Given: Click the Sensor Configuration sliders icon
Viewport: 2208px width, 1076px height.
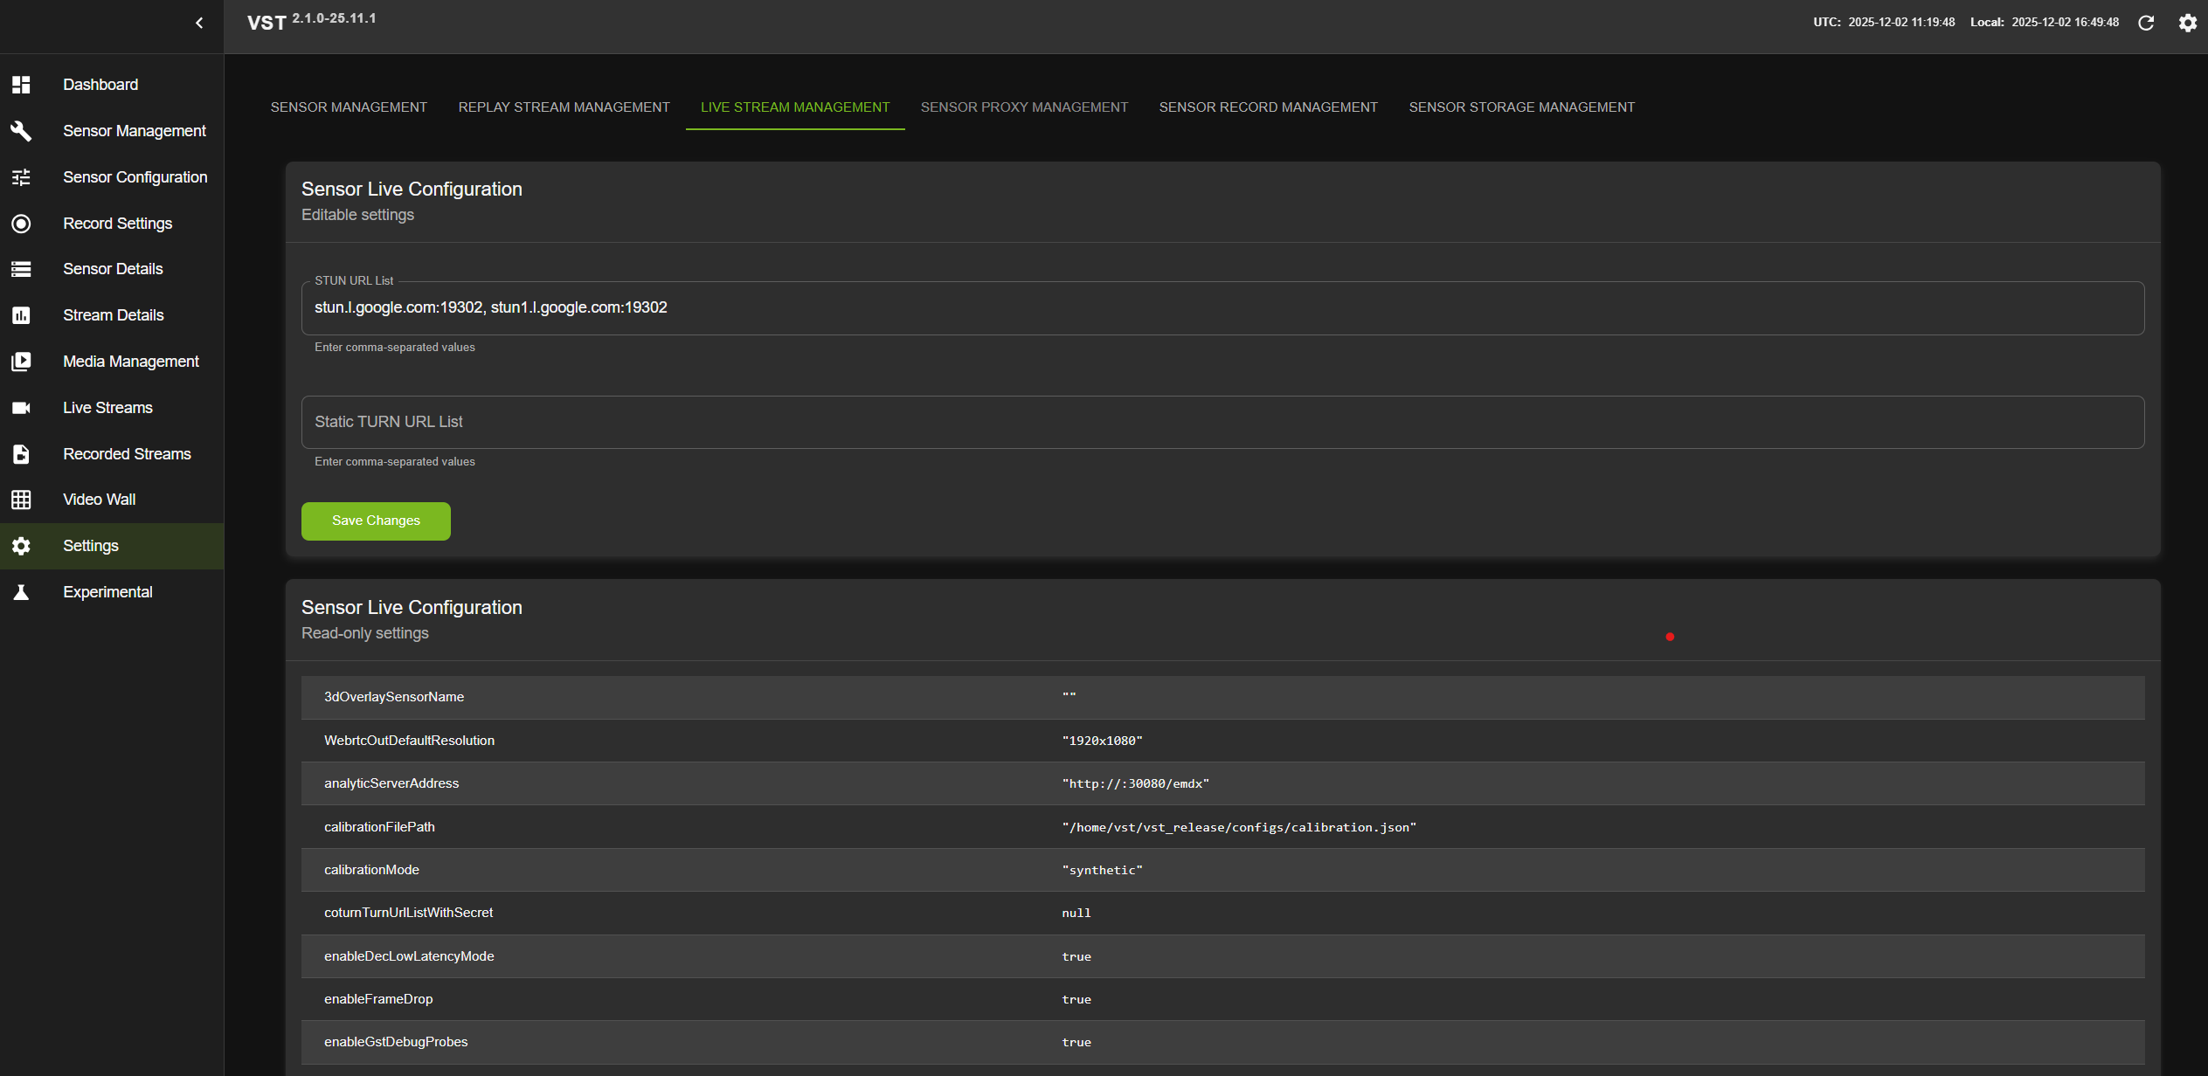Looking at the screenshot, I should [x=21, y=177].
